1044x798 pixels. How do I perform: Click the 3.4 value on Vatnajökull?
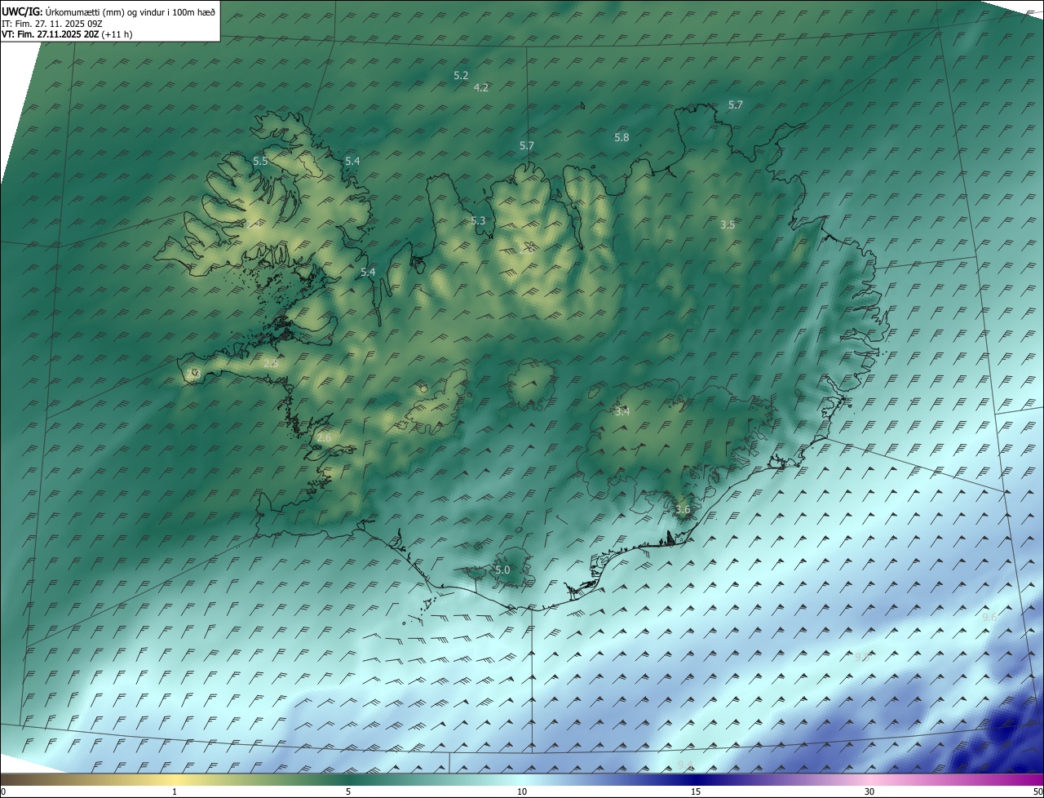click(x=622, y=412)
